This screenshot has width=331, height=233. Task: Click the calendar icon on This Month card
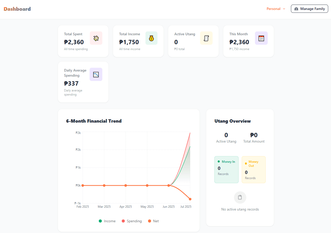tap(261, 38)
